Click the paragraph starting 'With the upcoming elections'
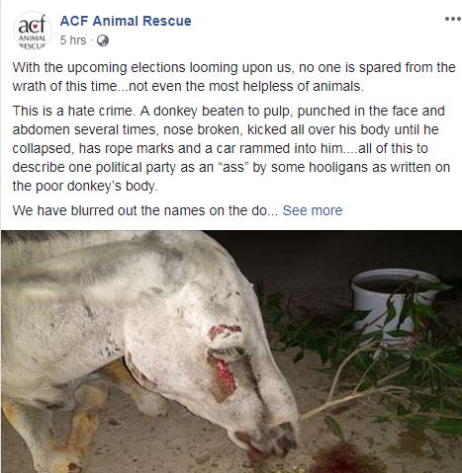This screenshot has height=473, width=462. (x=234, y=77)
